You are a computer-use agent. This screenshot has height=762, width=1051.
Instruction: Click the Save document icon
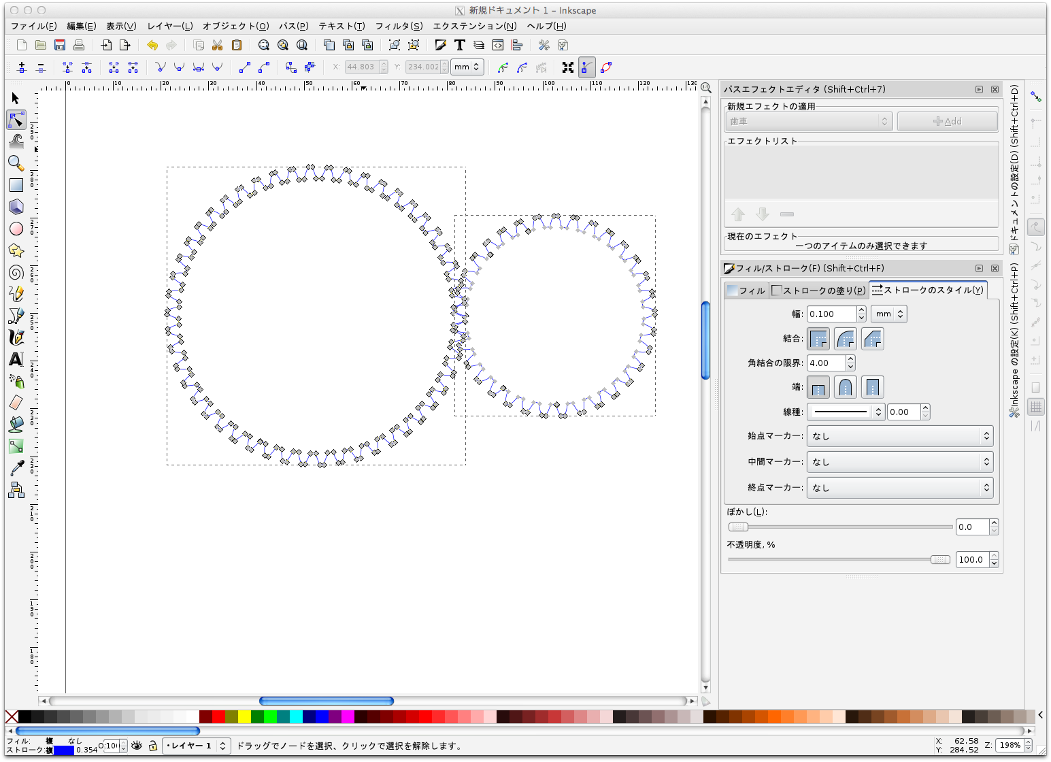click(60, 45)
